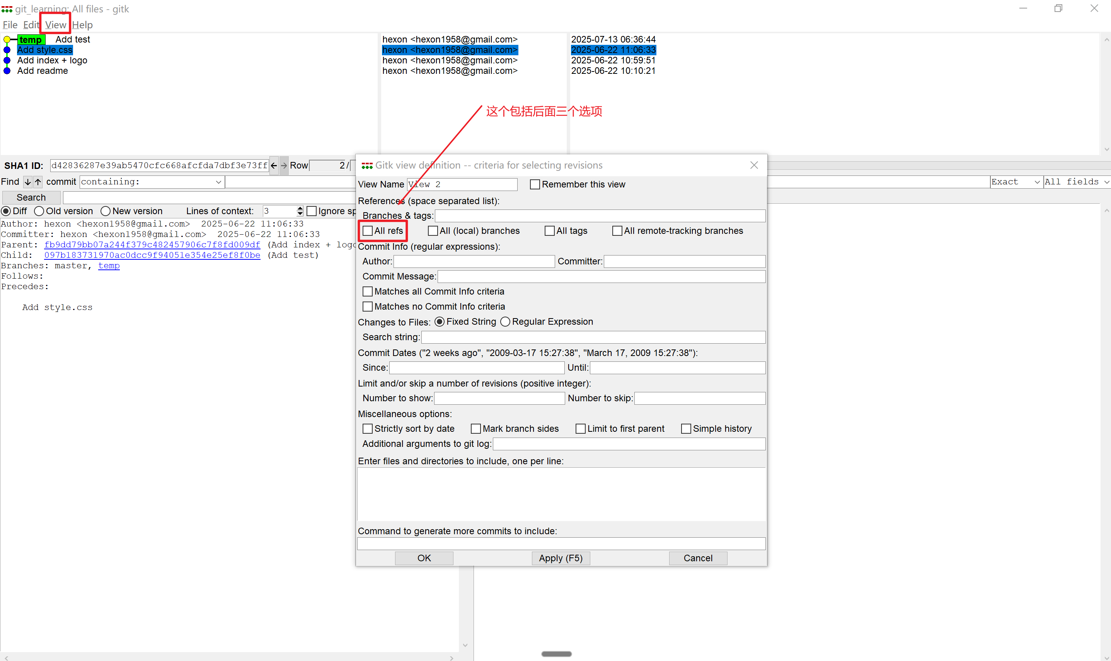Check Remember this view
This screenshot has width=1111, height=661.
click(x=535, y=184)
